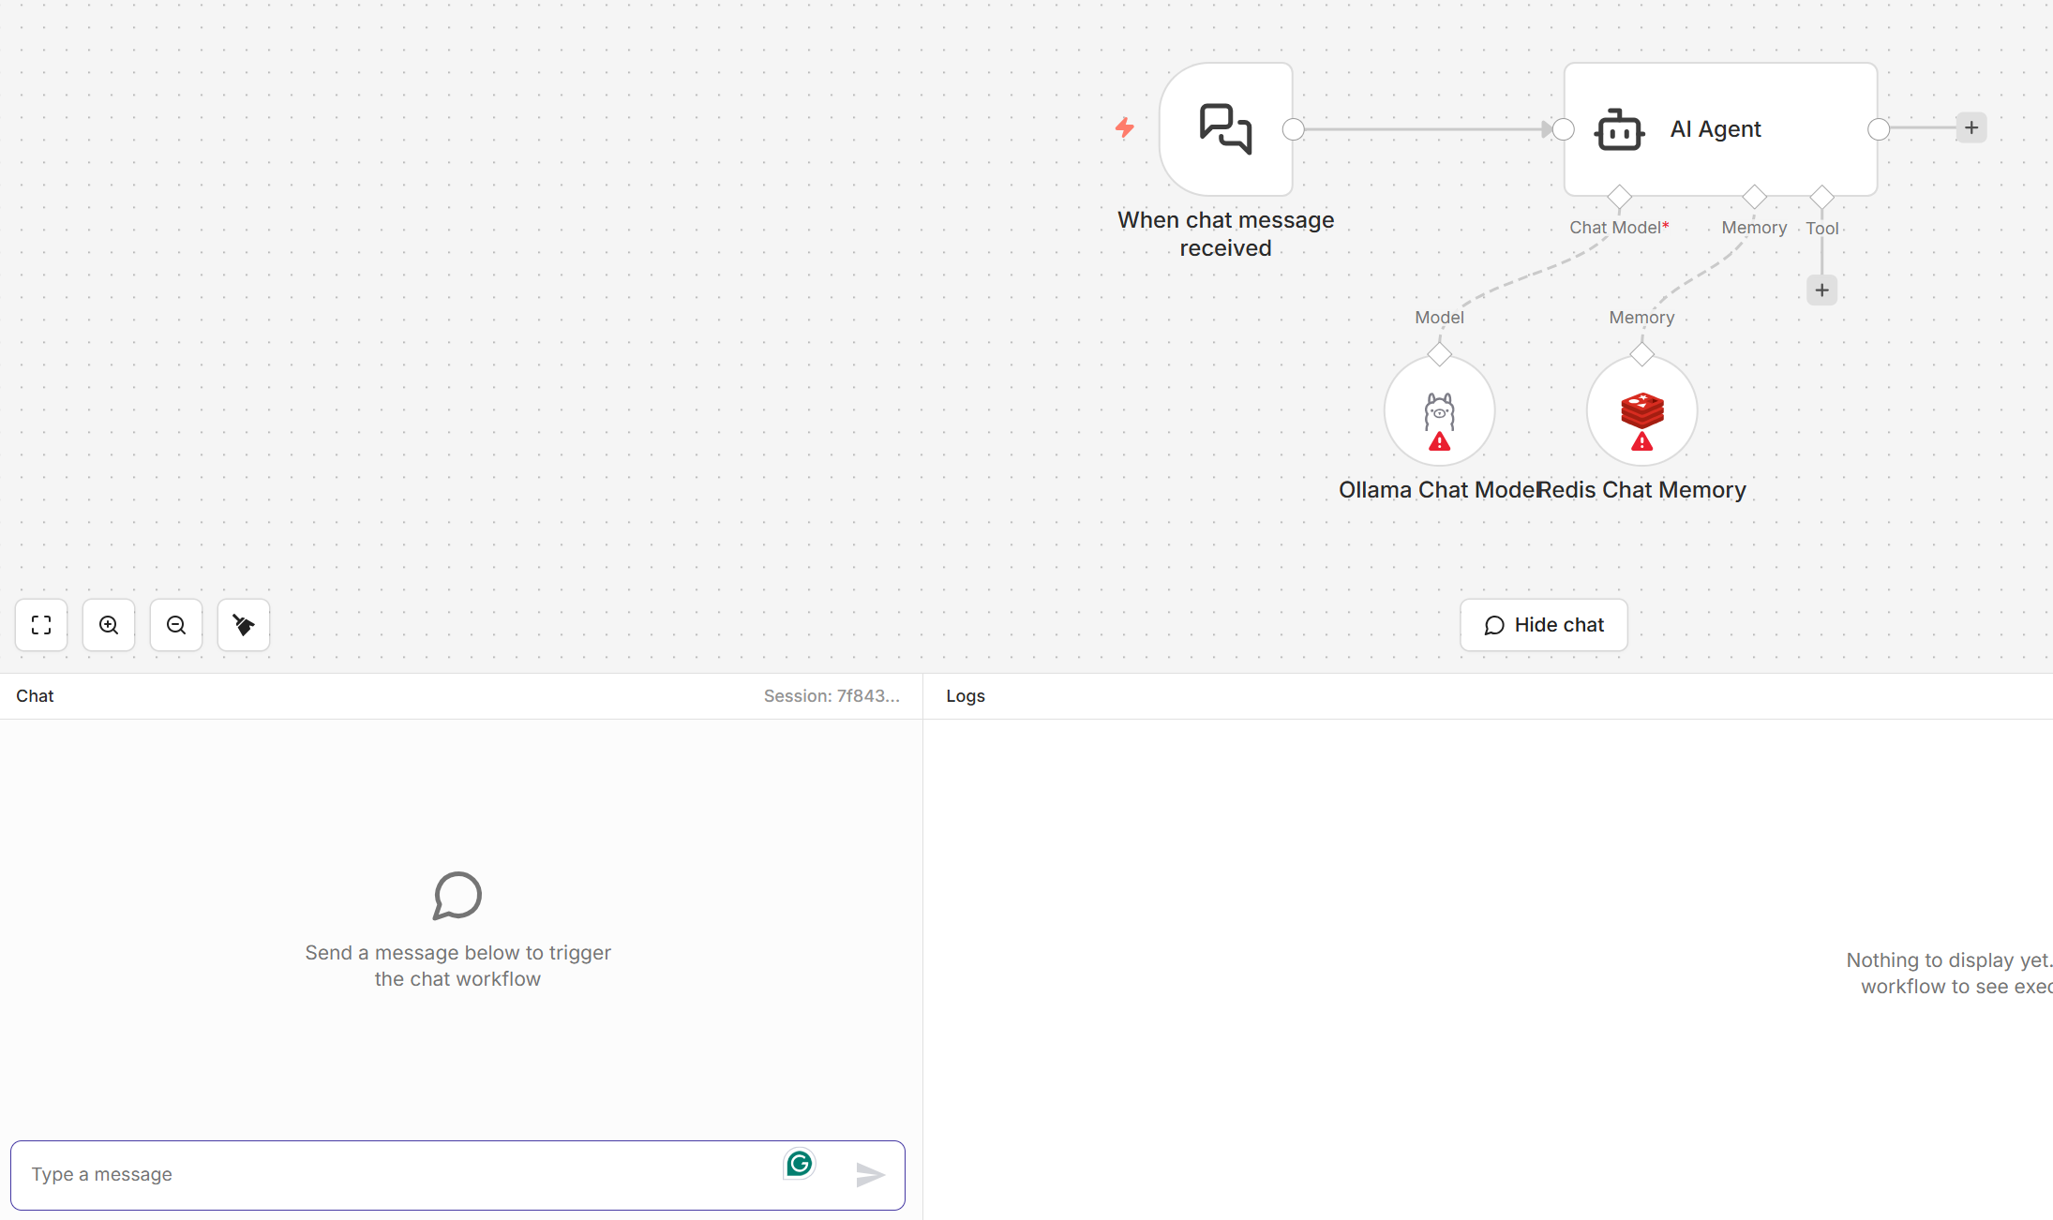Select the Ollama Chat Model node
Screen dimensions: 2053x1220
coord(1439,411)
